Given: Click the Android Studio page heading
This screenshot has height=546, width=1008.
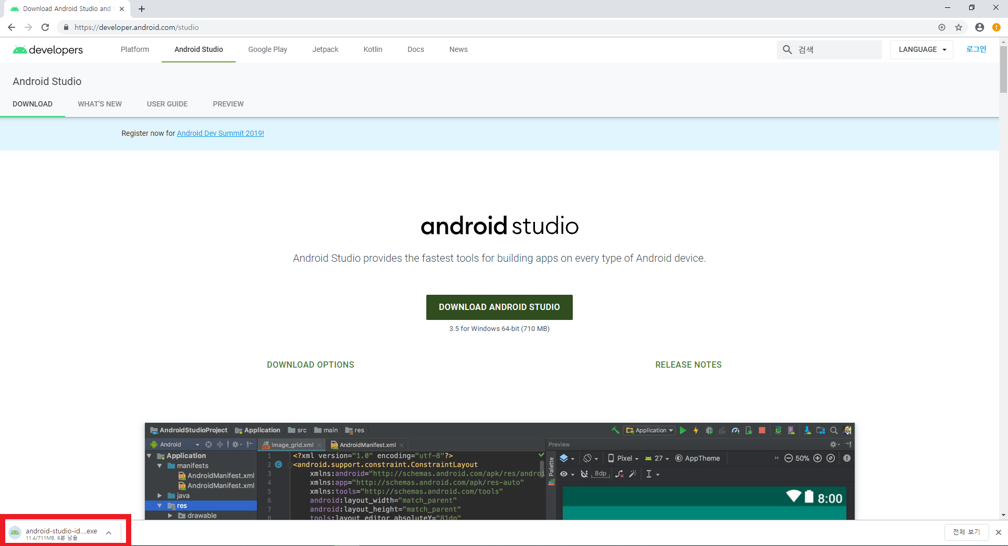Looking at the screenshot, I should (x=47, y=81).
